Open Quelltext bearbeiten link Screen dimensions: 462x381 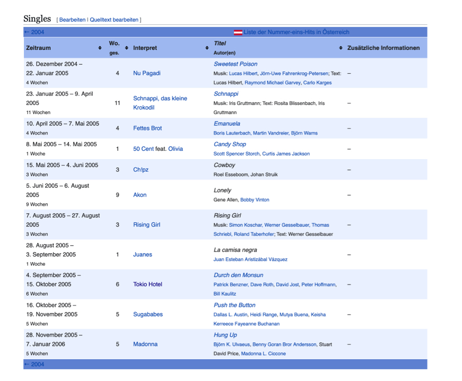(x=114, y=20)
